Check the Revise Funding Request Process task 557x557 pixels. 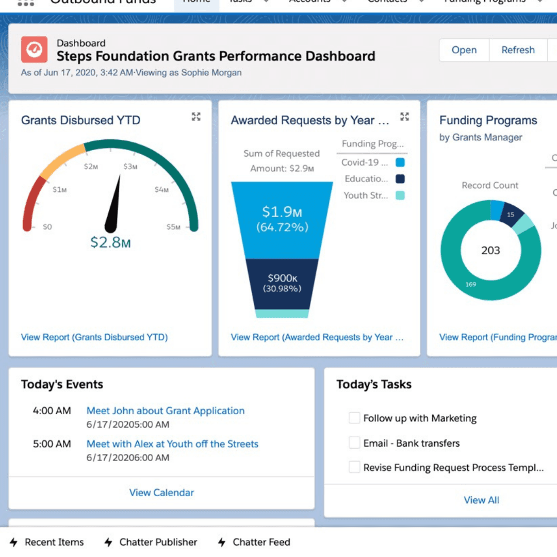(x=354, y=467)
